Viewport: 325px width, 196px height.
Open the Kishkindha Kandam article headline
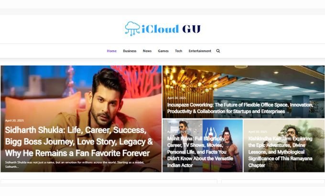(x=280, y=152)
